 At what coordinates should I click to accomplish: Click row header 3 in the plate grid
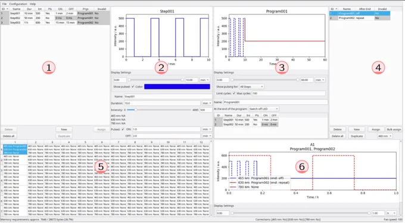[2, 170]
